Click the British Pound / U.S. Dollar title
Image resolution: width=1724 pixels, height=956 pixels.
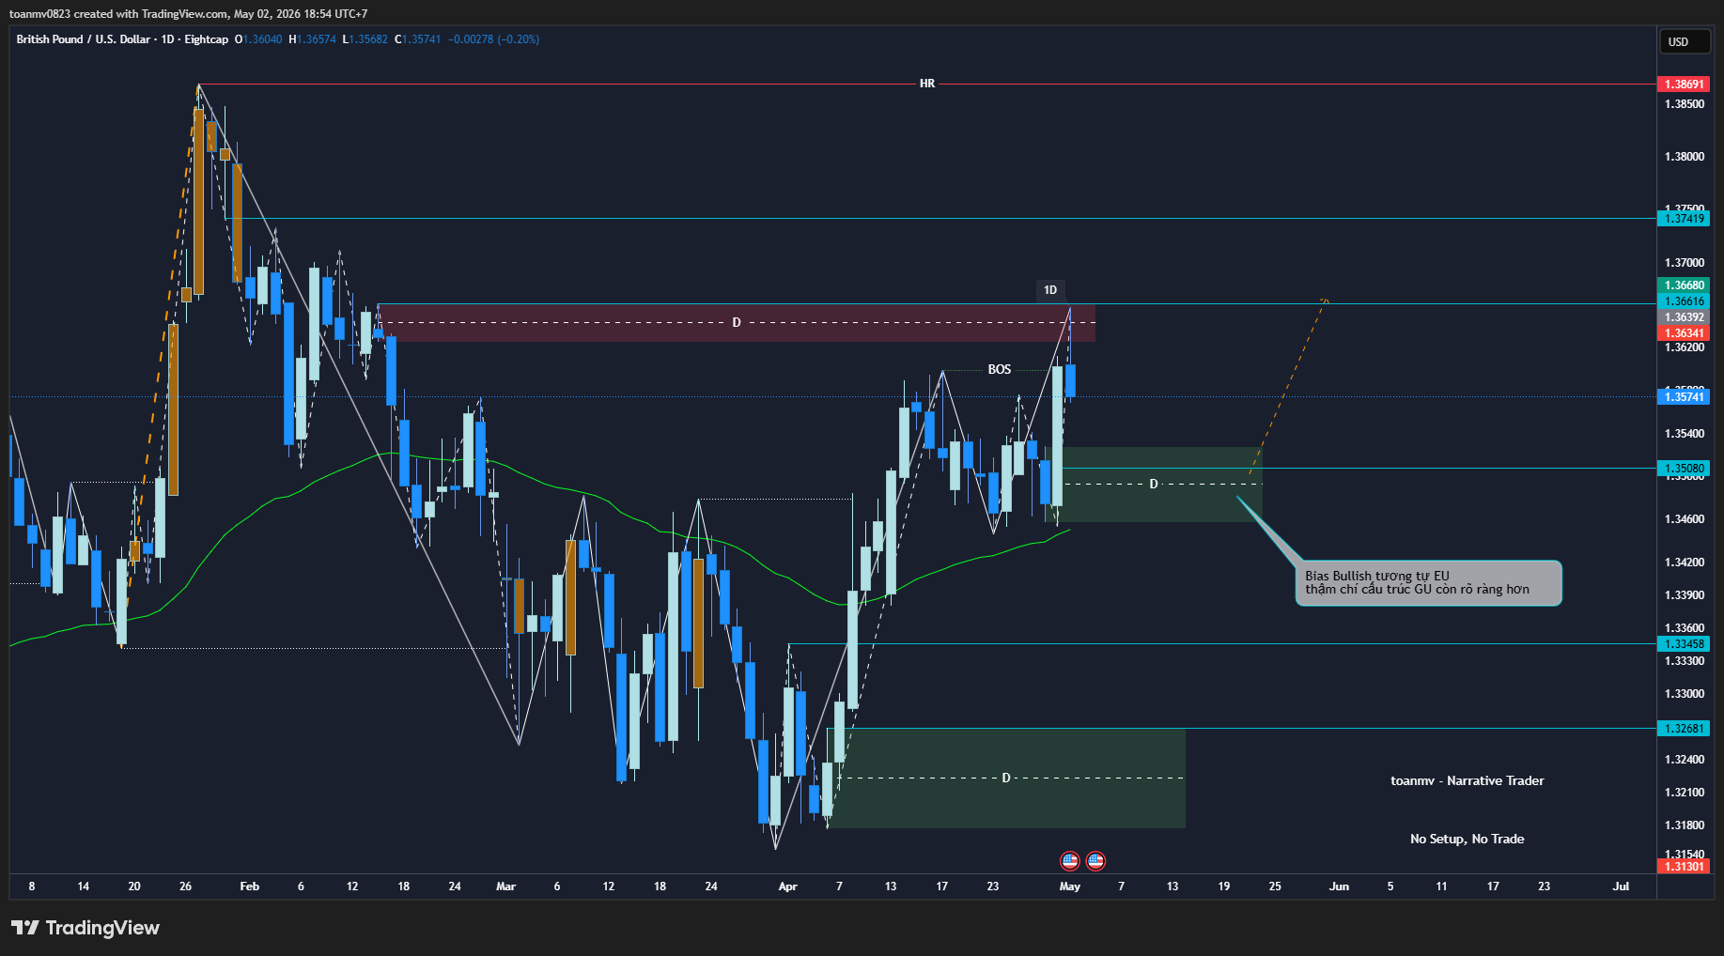click(83, 39)
